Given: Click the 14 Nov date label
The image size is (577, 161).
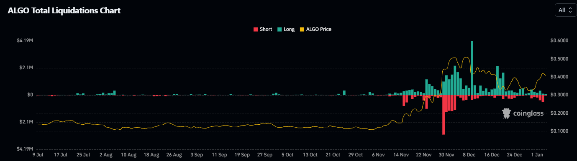Looking at the screenshot, I should pos(401,155).
